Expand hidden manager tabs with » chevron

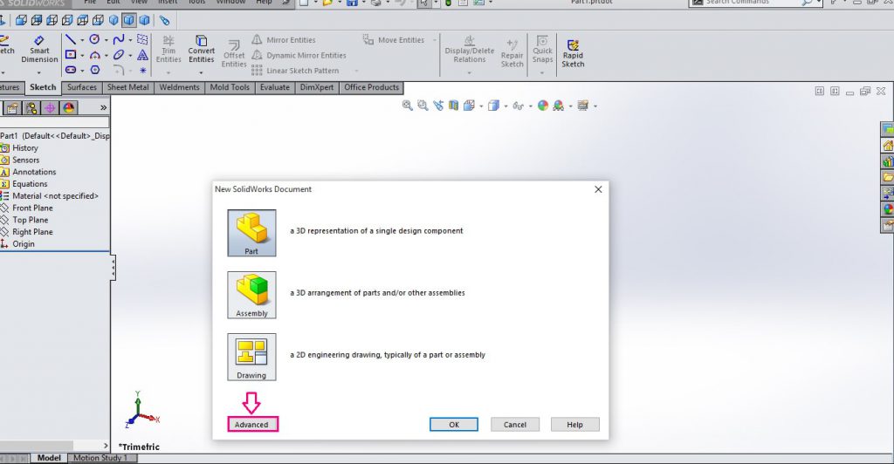[x=103, y=107]
